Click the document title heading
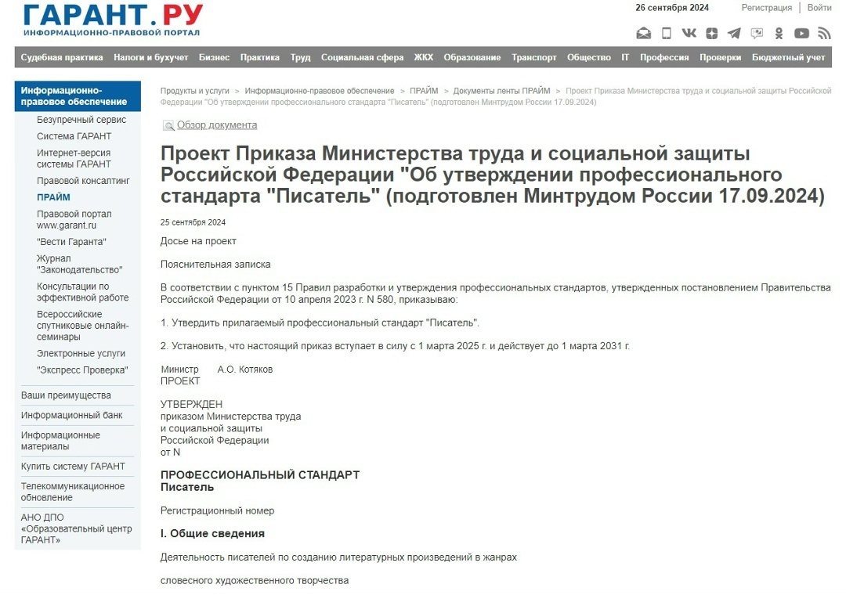The image size is (846, 595). pos(493,175)
